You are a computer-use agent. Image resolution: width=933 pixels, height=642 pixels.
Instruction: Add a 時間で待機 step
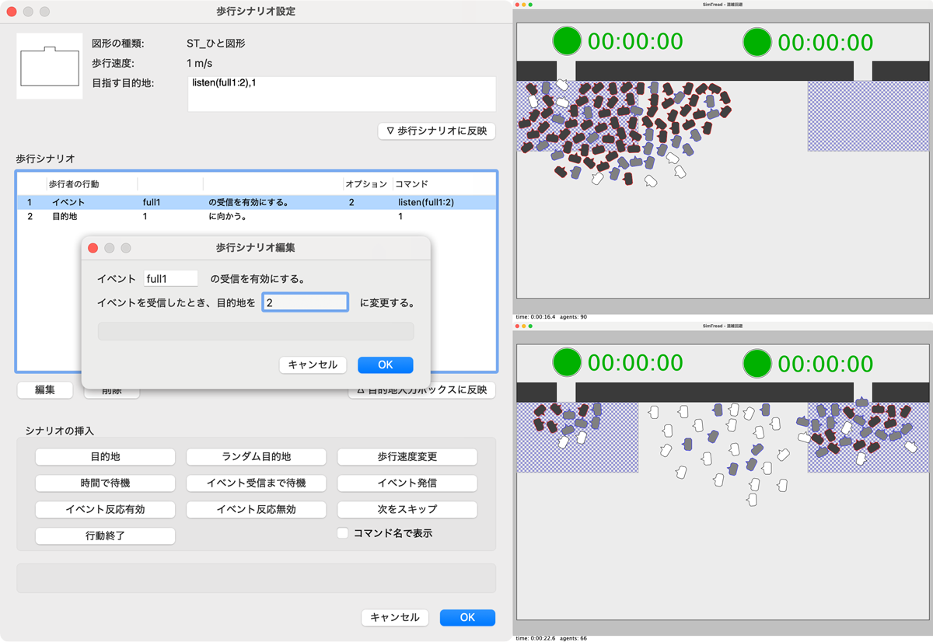[x=105, y=483]
